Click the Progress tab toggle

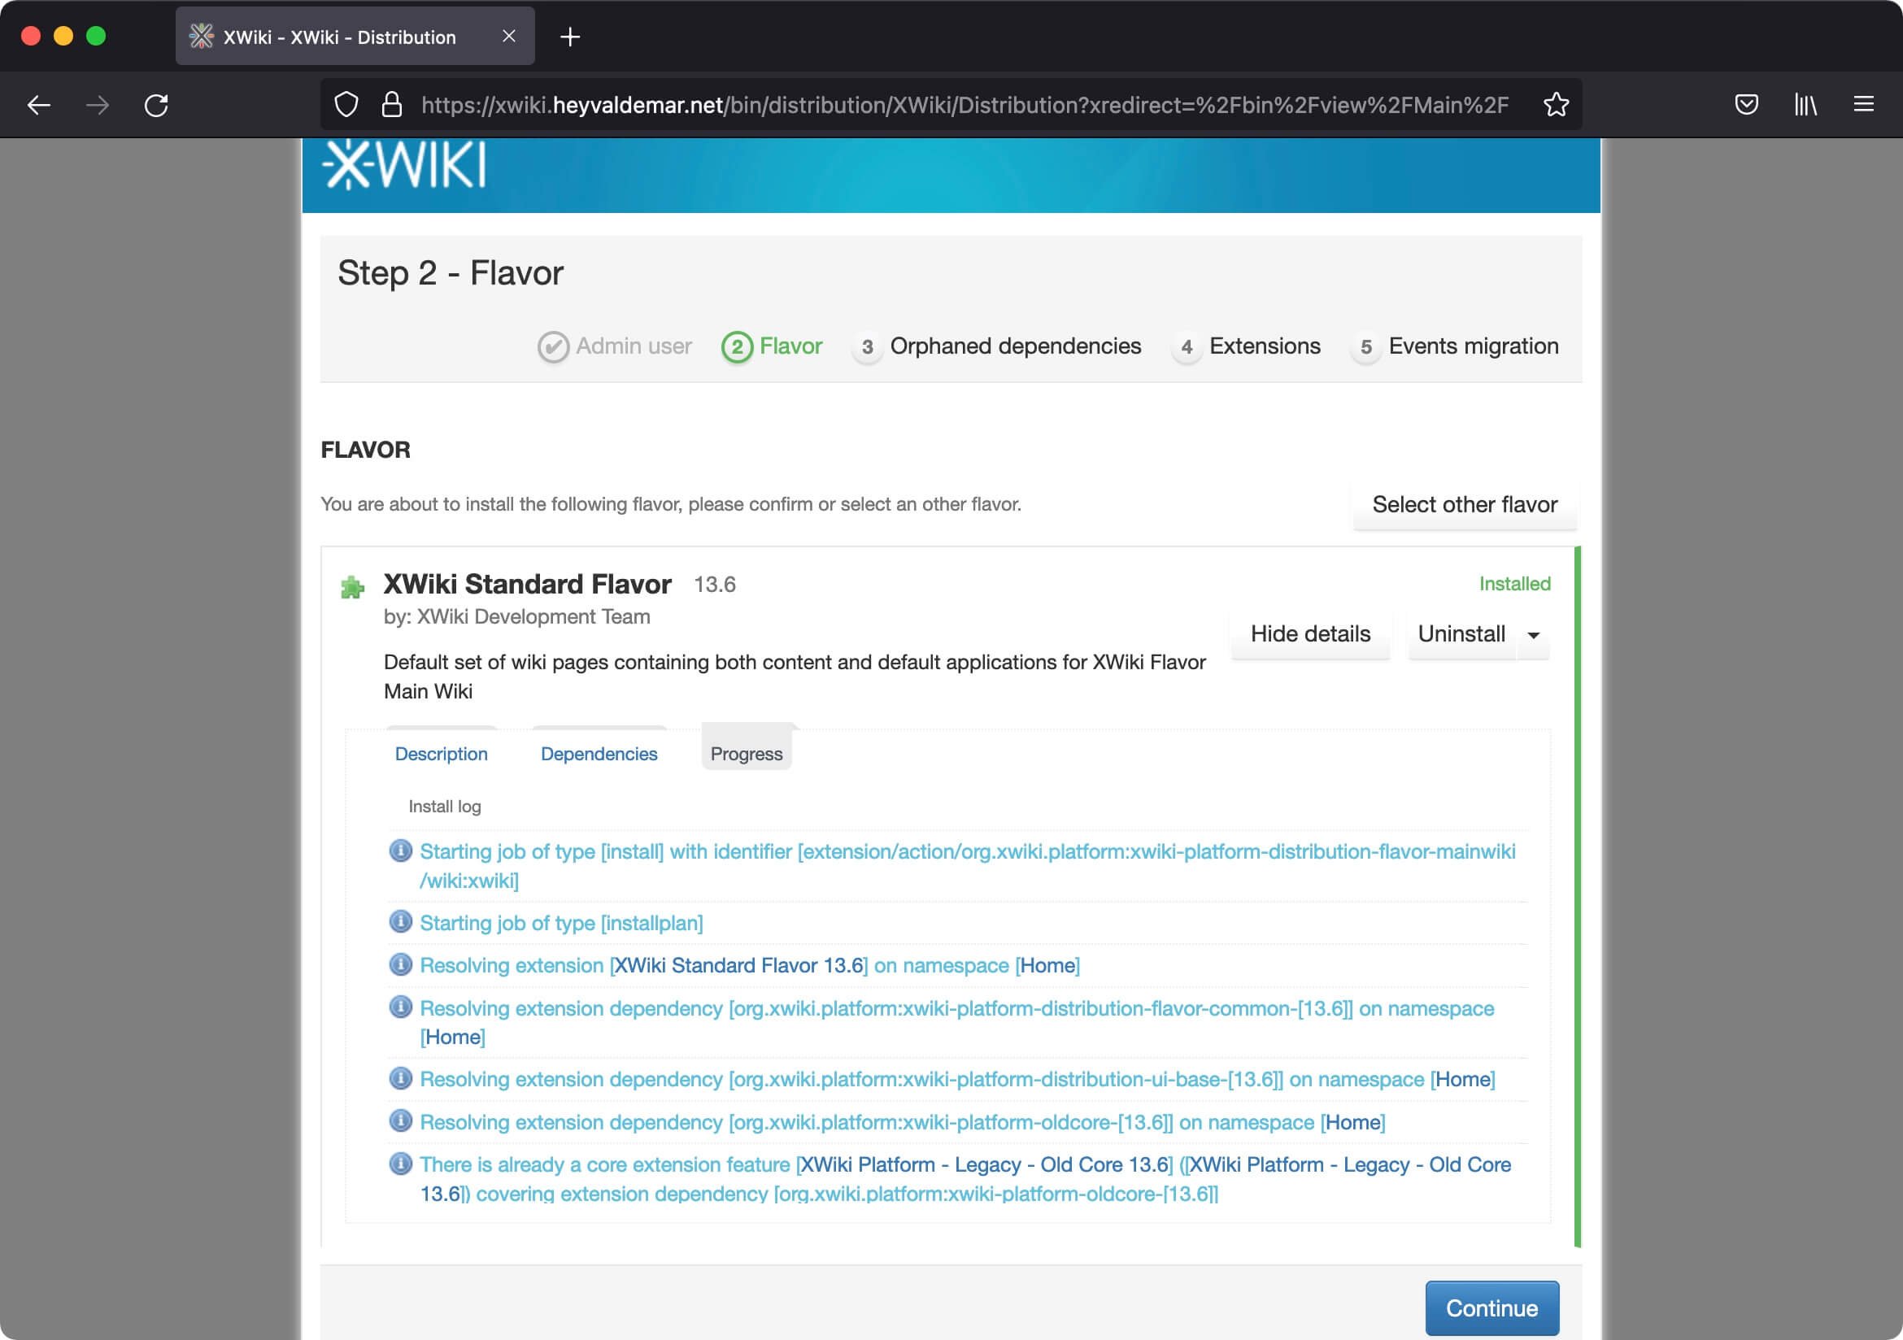tap(747, 751)
